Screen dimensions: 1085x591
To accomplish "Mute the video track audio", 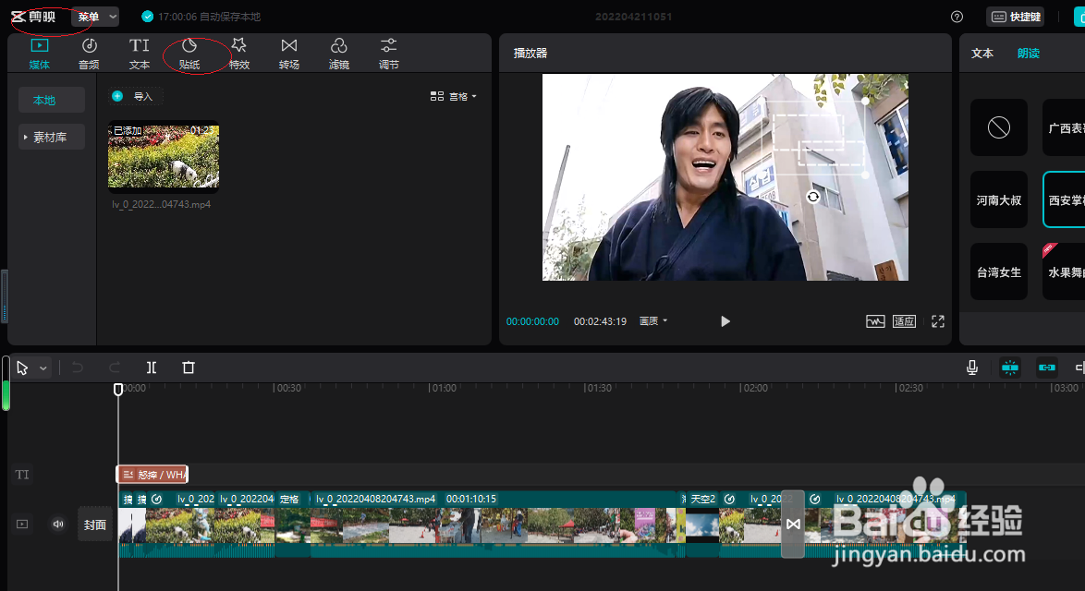I will [57, 524].
